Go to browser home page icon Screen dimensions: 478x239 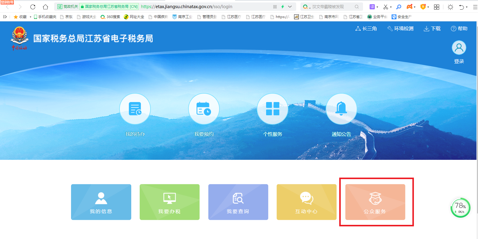coord(45,7)
